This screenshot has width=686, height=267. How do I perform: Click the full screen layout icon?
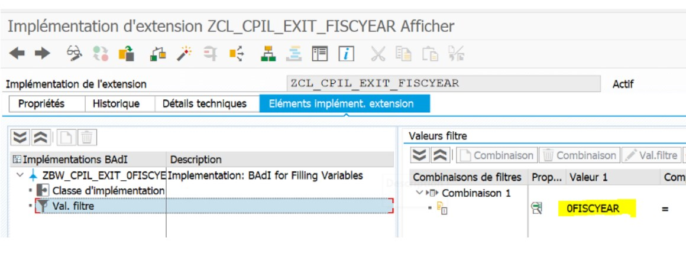click(x=320, y=54)
